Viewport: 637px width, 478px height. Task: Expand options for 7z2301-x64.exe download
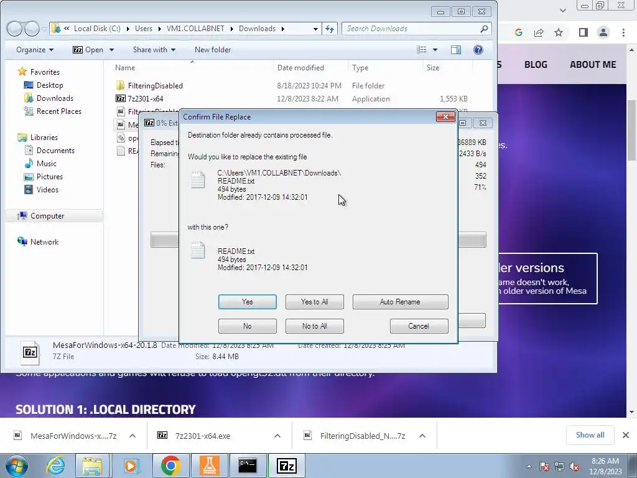click(x=277, y=436)
